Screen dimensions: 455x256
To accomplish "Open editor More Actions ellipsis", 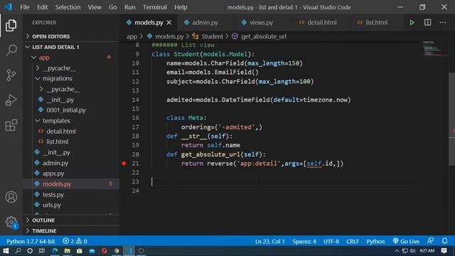I will pyautogui.click(x=443, y=22).
